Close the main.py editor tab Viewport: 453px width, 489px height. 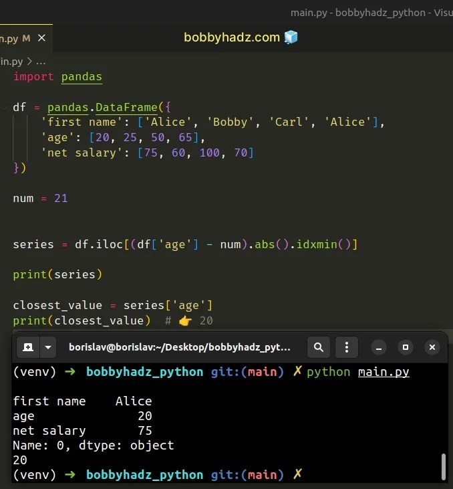tap(41, 38)
